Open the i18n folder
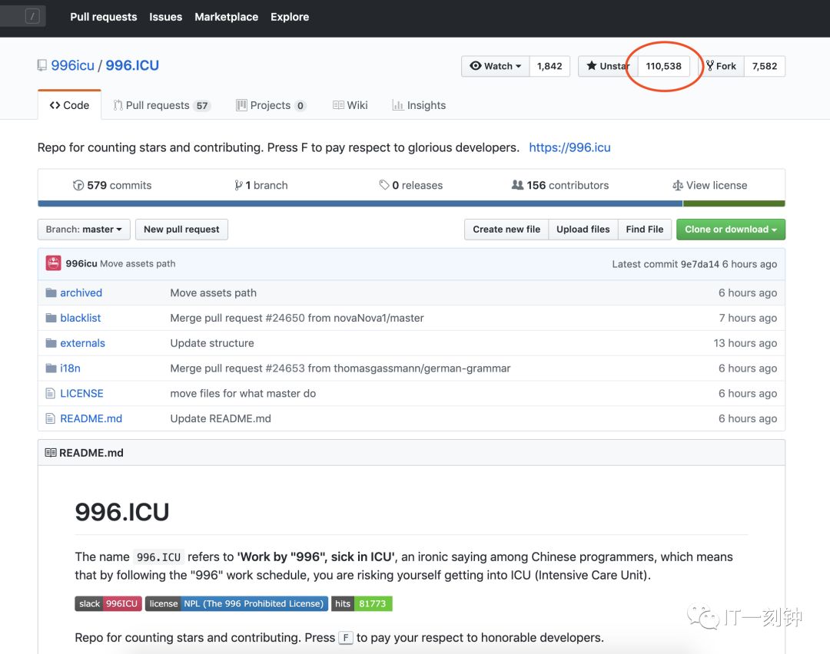The height and width of the screenshot is (654, 830). [71, 368]
